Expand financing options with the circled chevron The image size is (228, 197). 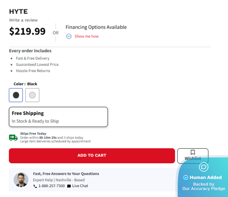pos(69,36)
